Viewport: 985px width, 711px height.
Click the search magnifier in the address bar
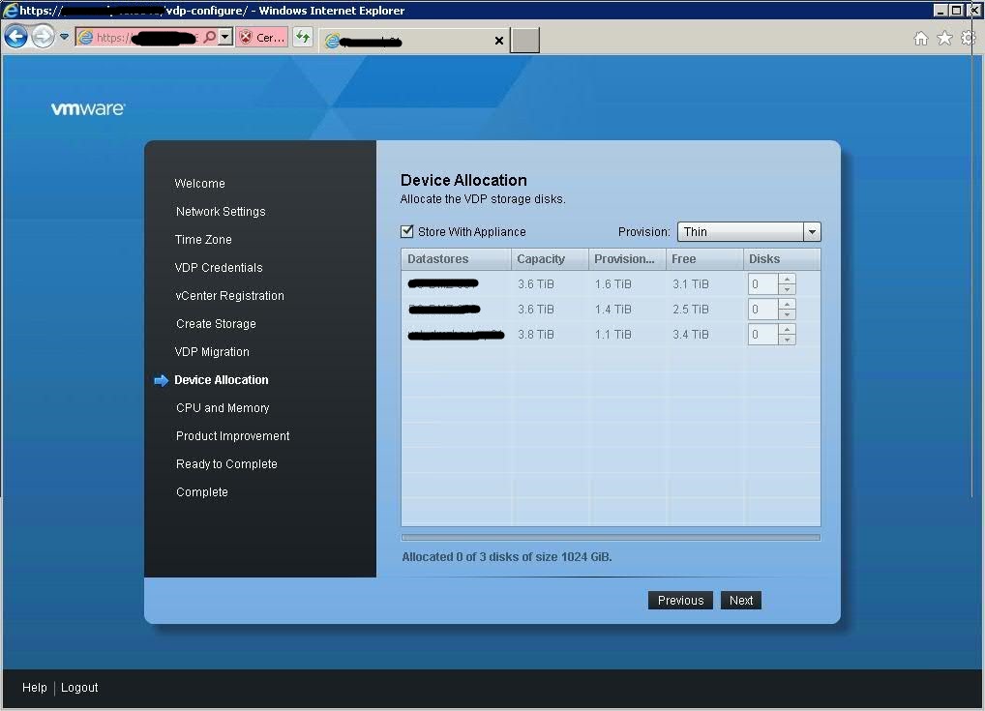pyautogui.click(x=210, y=37)
